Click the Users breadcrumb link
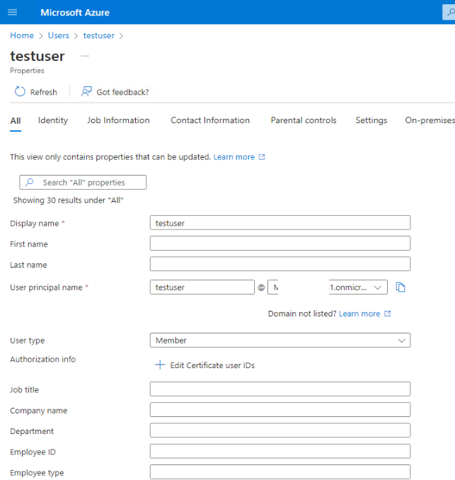 (x=59, y=35)
